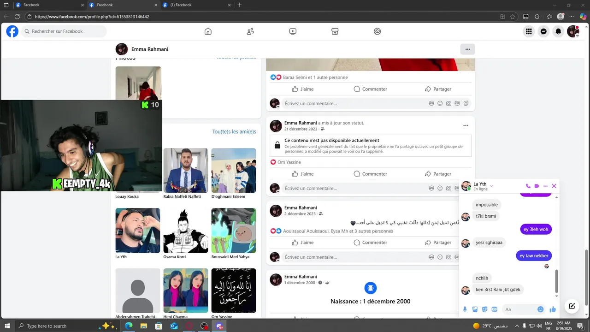Start a voice call with La Yth

coord(528,186)
